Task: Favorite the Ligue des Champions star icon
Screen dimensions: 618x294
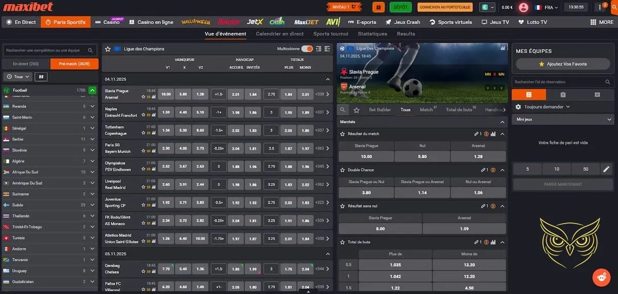Action: [x=108, y=49]
